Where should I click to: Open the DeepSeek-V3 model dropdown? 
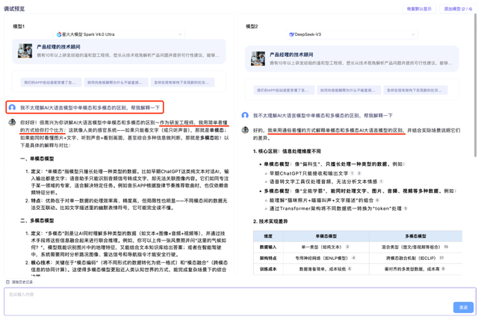pyautogui.click(x=352, y=34)
